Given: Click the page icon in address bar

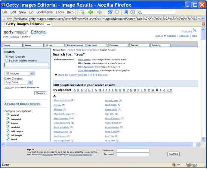Looking at the screenshot, I should tap(4, 19).
